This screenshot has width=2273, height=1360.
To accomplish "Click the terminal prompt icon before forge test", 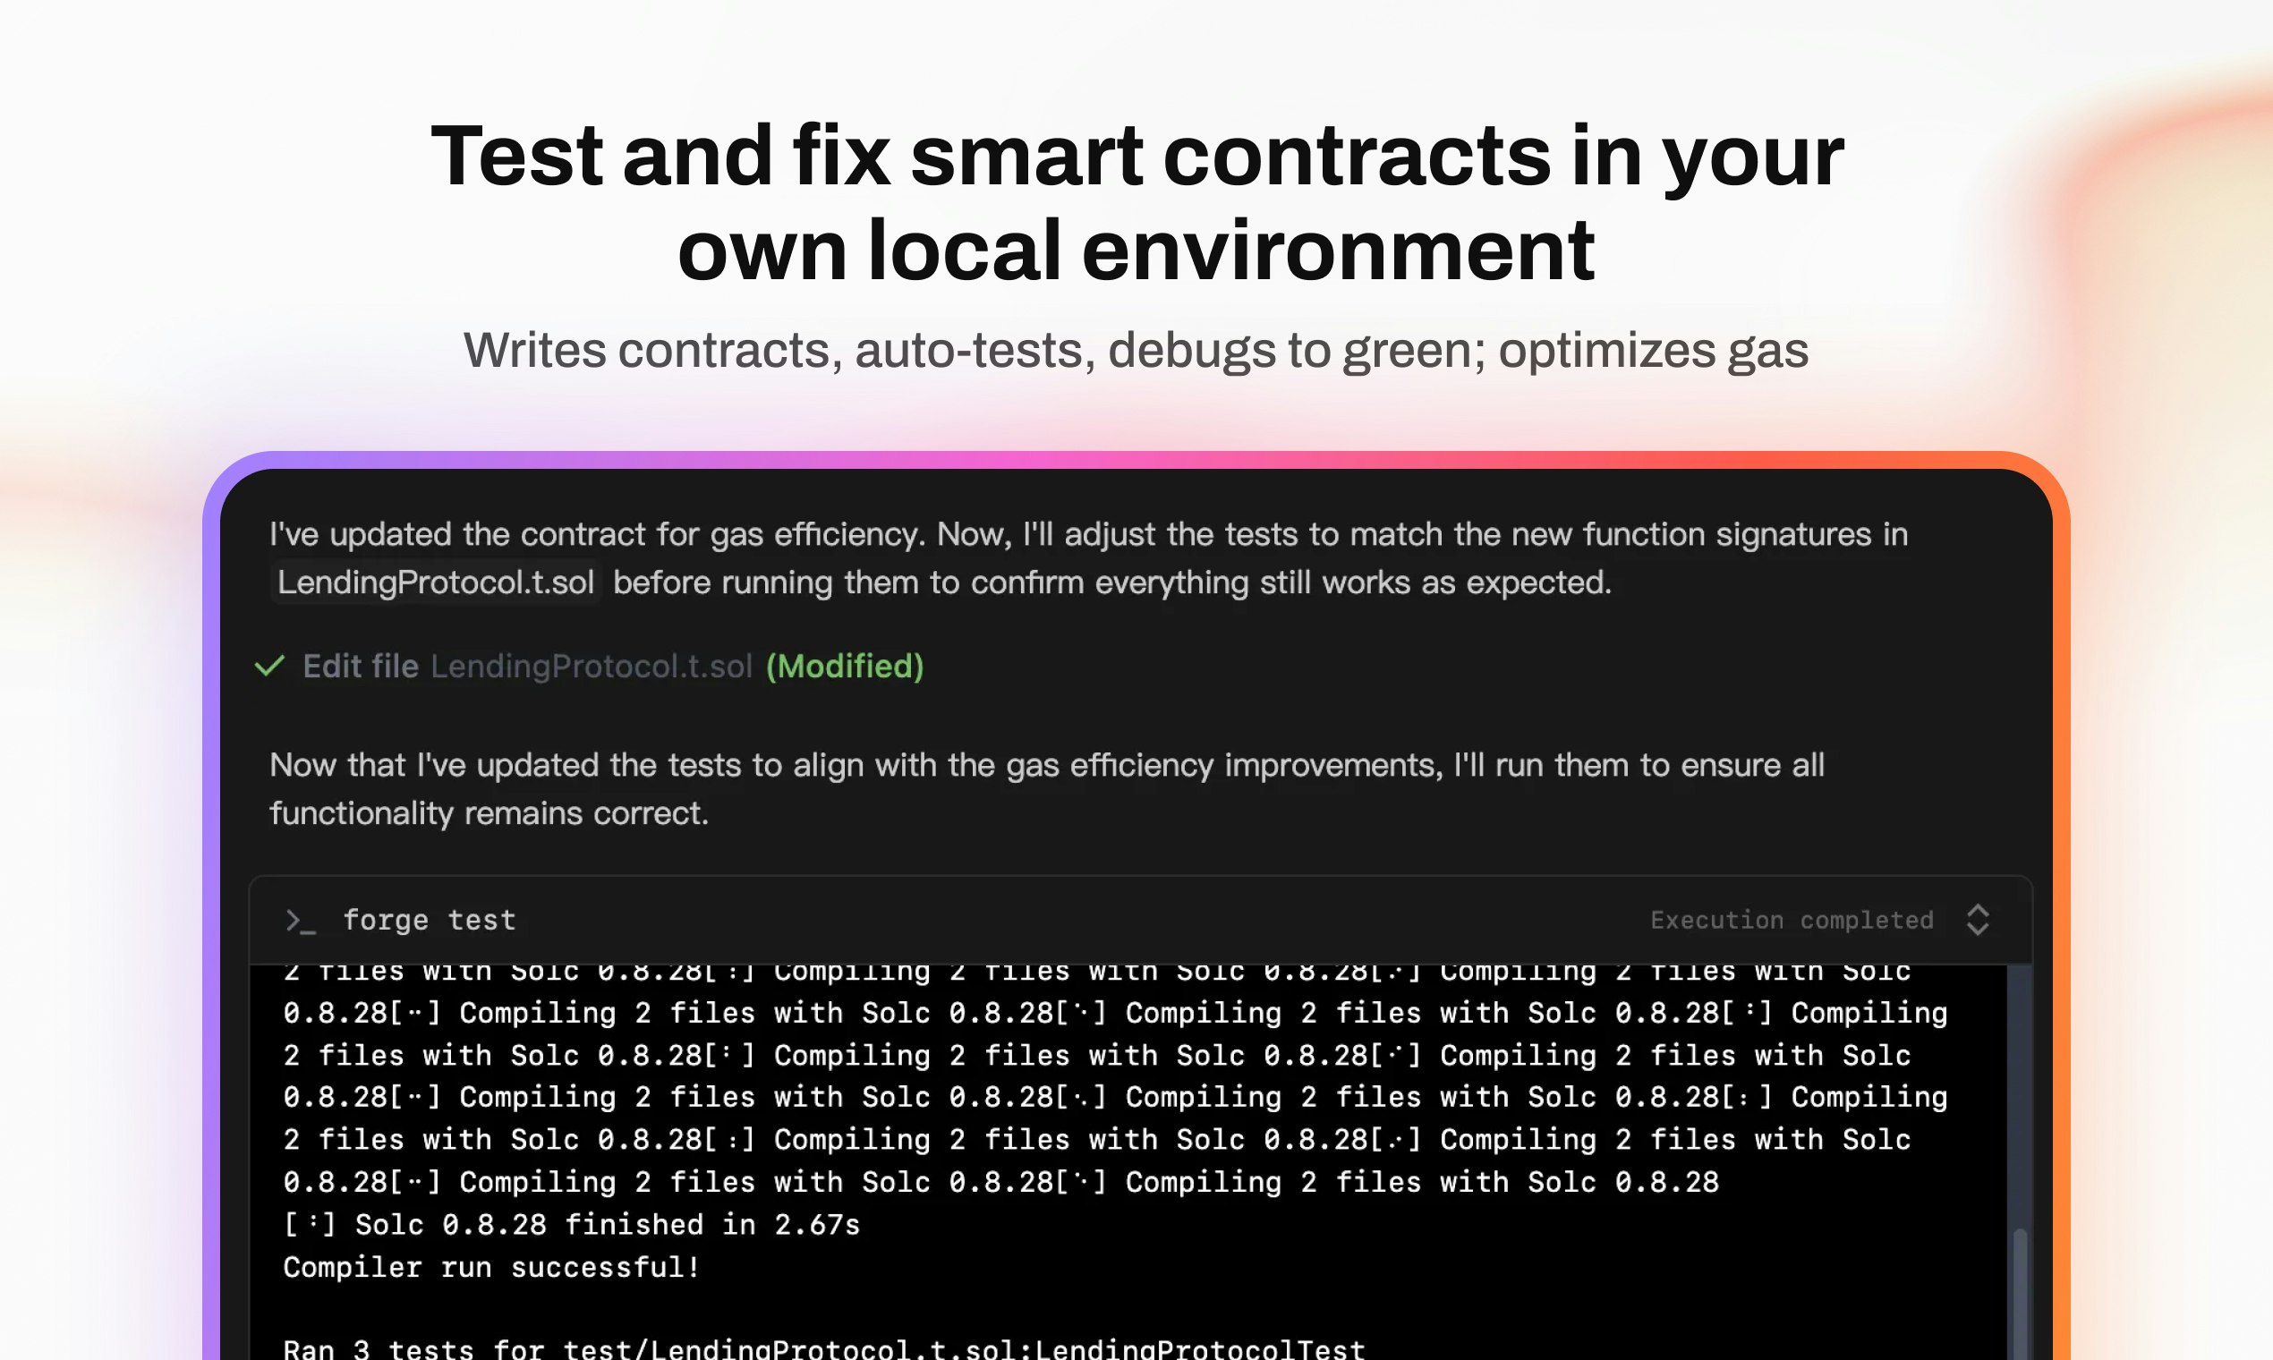I will (x=301, y=920).
